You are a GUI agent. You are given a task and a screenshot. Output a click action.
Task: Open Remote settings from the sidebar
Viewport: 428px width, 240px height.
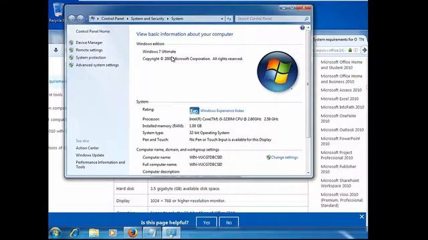pyautogui.click(x=89, y=50)
